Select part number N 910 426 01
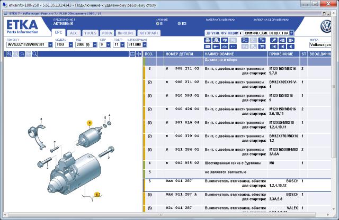Viewport: 339px width, 220px height. pyautogui.click(x=182, y=109)
